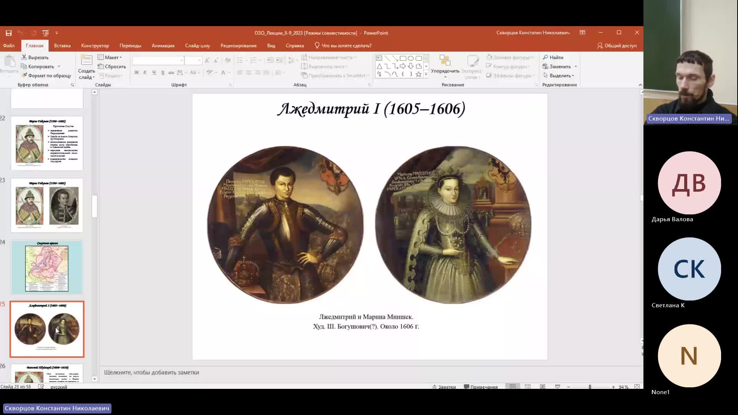Switch to Normal view icon in status bar
This screenshot has height=415, width=738.
pos(513,387)
